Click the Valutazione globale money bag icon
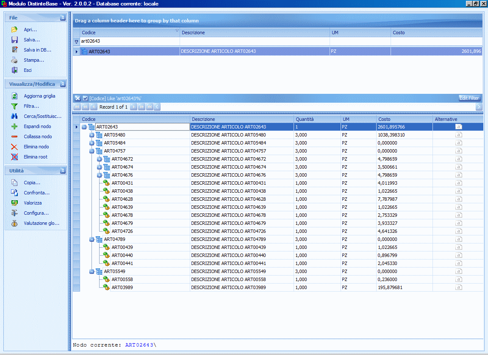The width and height of the screenshot is (488, 355). pos(14,223)
